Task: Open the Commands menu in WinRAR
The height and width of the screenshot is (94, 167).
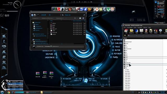Action: [x=129, y=27]
